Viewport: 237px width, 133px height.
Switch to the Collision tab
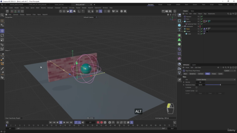point(201,74)
